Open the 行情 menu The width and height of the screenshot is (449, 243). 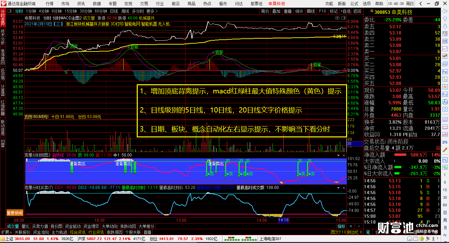[x=50, y=4]
